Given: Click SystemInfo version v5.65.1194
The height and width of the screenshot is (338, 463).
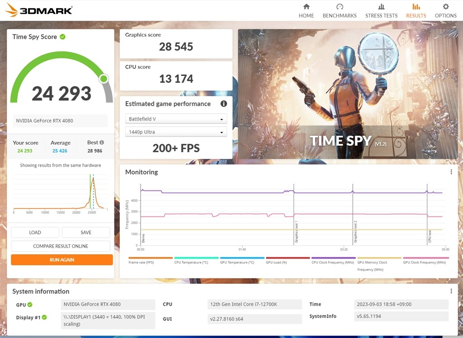Looking at the screenshot, I should tap(401, 316).
